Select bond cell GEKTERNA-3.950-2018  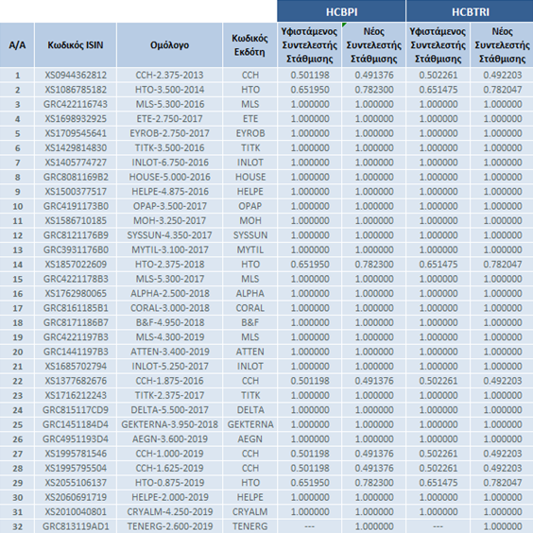point(169,424)
